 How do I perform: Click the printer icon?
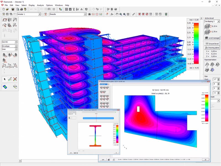(22, 9)
